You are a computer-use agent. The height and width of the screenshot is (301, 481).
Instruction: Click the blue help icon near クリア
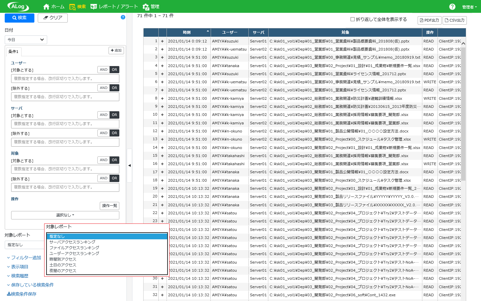click(123, 17)
